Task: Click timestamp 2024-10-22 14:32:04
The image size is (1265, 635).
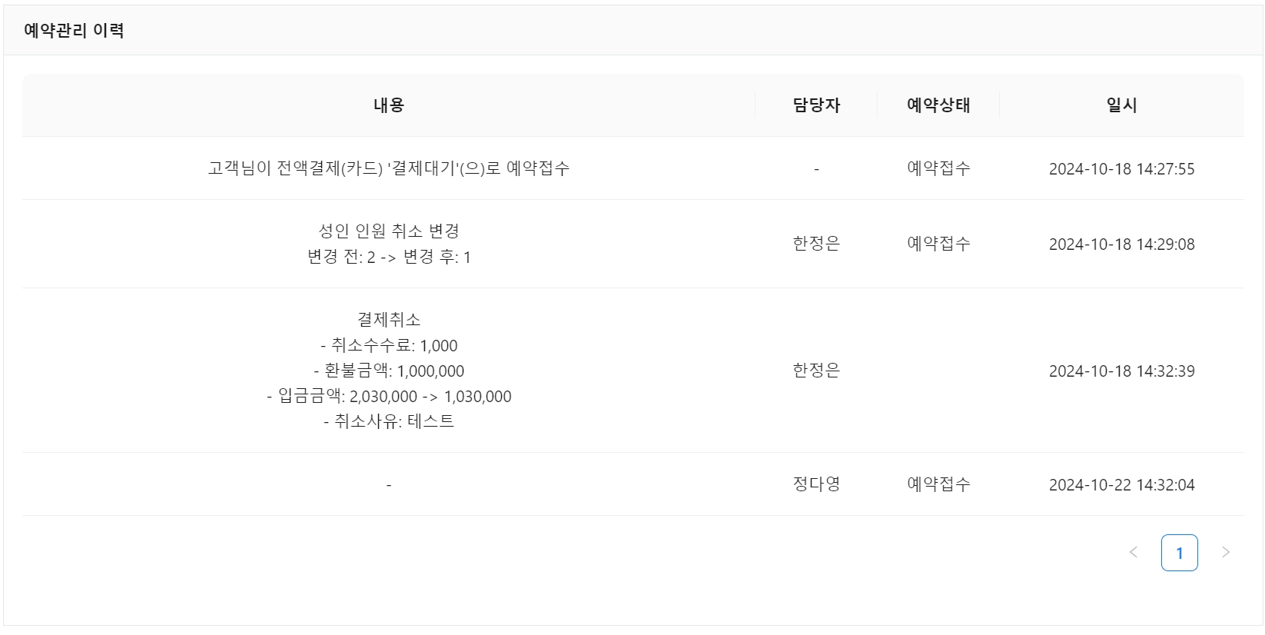Action: pos(1121,485)
